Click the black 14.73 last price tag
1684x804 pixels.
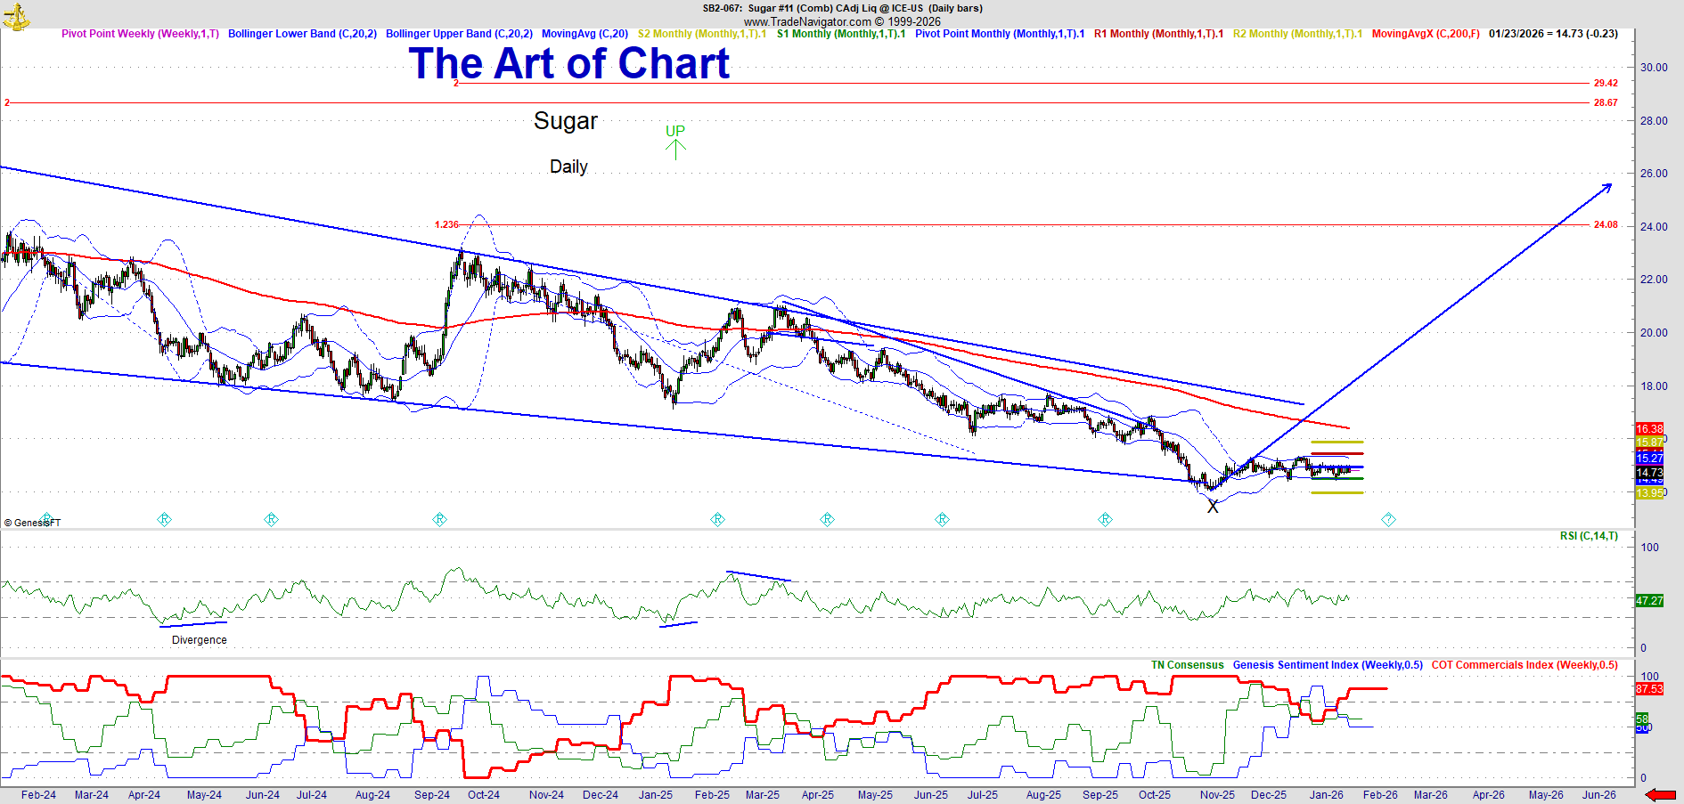[1649, 473]
